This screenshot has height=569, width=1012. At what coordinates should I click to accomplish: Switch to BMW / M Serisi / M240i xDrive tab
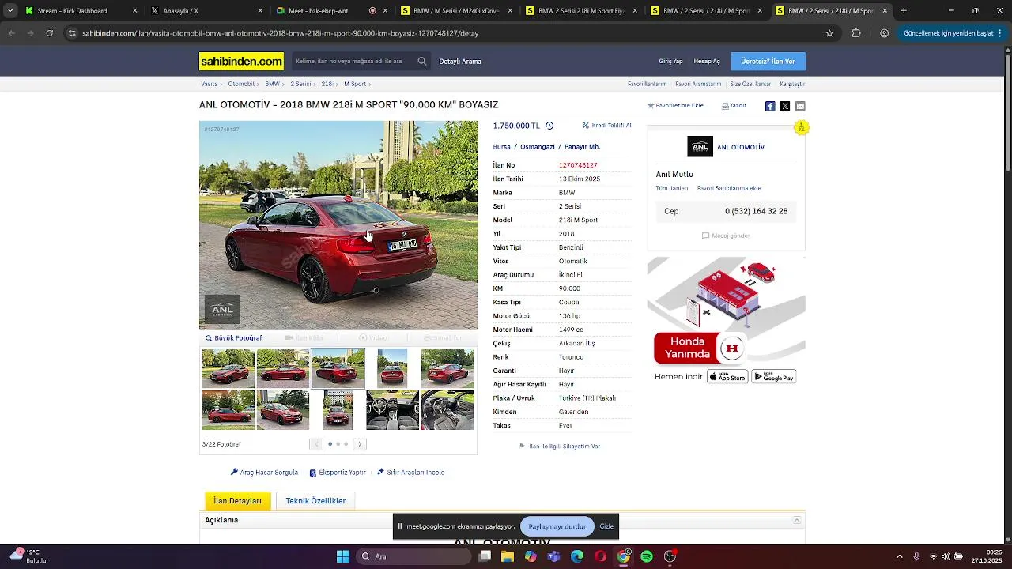pos(456,11)
